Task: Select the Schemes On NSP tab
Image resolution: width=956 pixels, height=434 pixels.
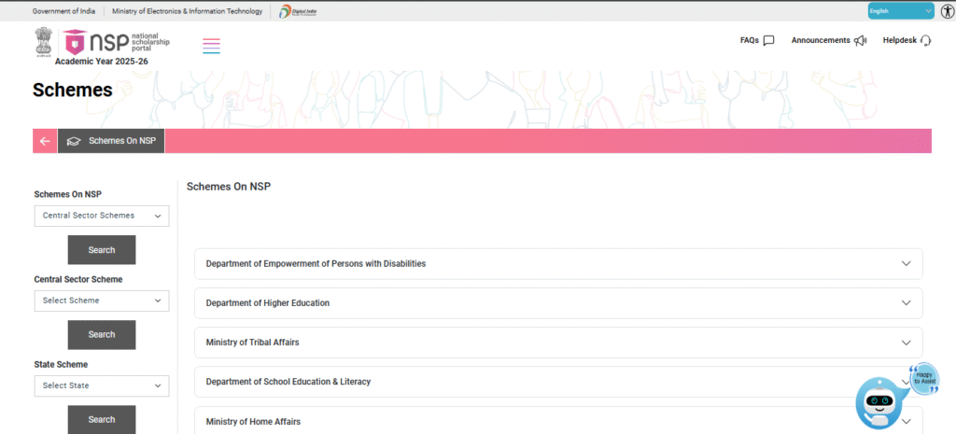Action: [111, 141]
